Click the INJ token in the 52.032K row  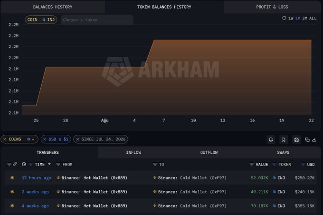tap(279, 178)
